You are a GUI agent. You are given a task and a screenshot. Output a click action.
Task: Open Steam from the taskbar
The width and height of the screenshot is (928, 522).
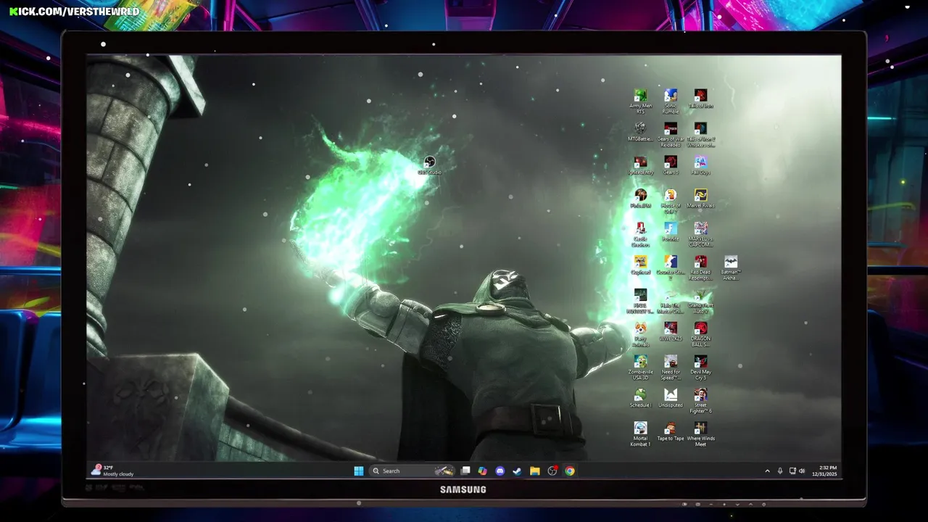click(517, 471)
